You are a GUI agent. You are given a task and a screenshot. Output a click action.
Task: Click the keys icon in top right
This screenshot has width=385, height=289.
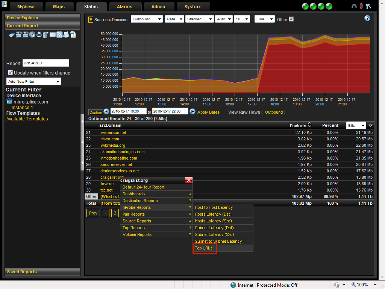[x=368, y=6]
